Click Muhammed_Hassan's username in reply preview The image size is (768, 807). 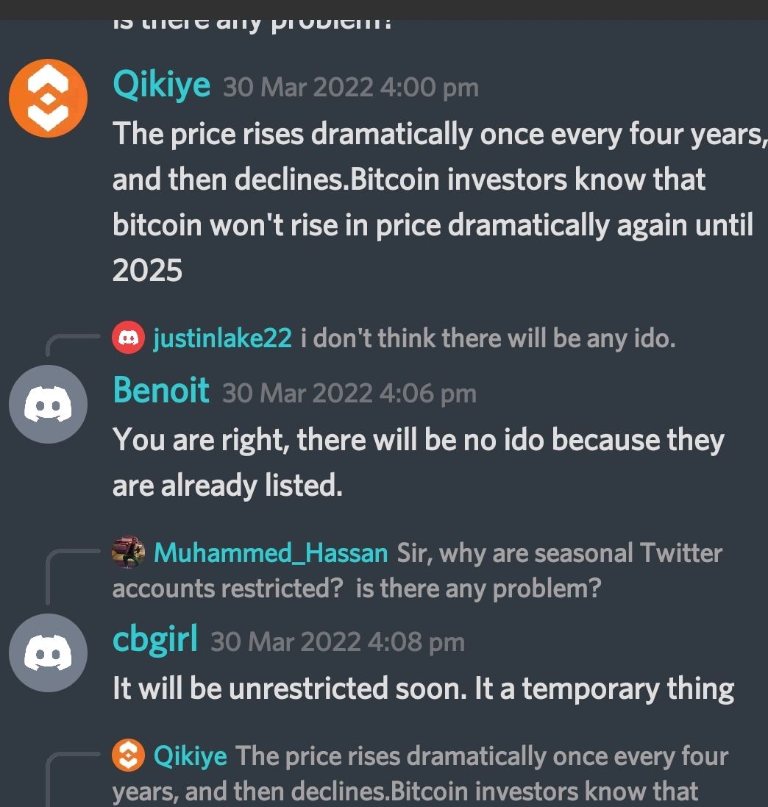[x=271, y=553]
